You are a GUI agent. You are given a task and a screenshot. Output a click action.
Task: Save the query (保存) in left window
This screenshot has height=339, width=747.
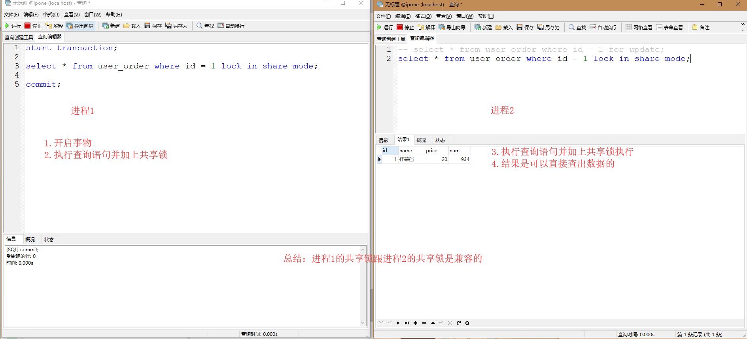pyautogui.click(x=153, y=26)
